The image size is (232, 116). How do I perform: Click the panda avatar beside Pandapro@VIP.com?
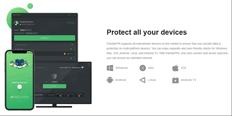click(x=16, y=23)
